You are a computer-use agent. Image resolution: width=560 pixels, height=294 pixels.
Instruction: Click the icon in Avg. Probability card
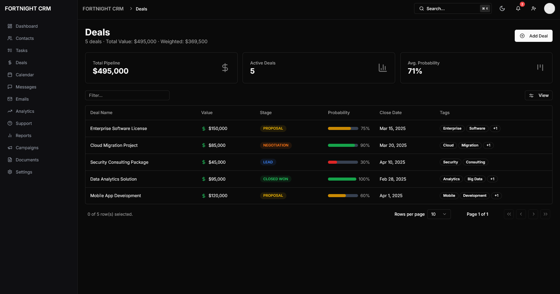coord(540,68)
